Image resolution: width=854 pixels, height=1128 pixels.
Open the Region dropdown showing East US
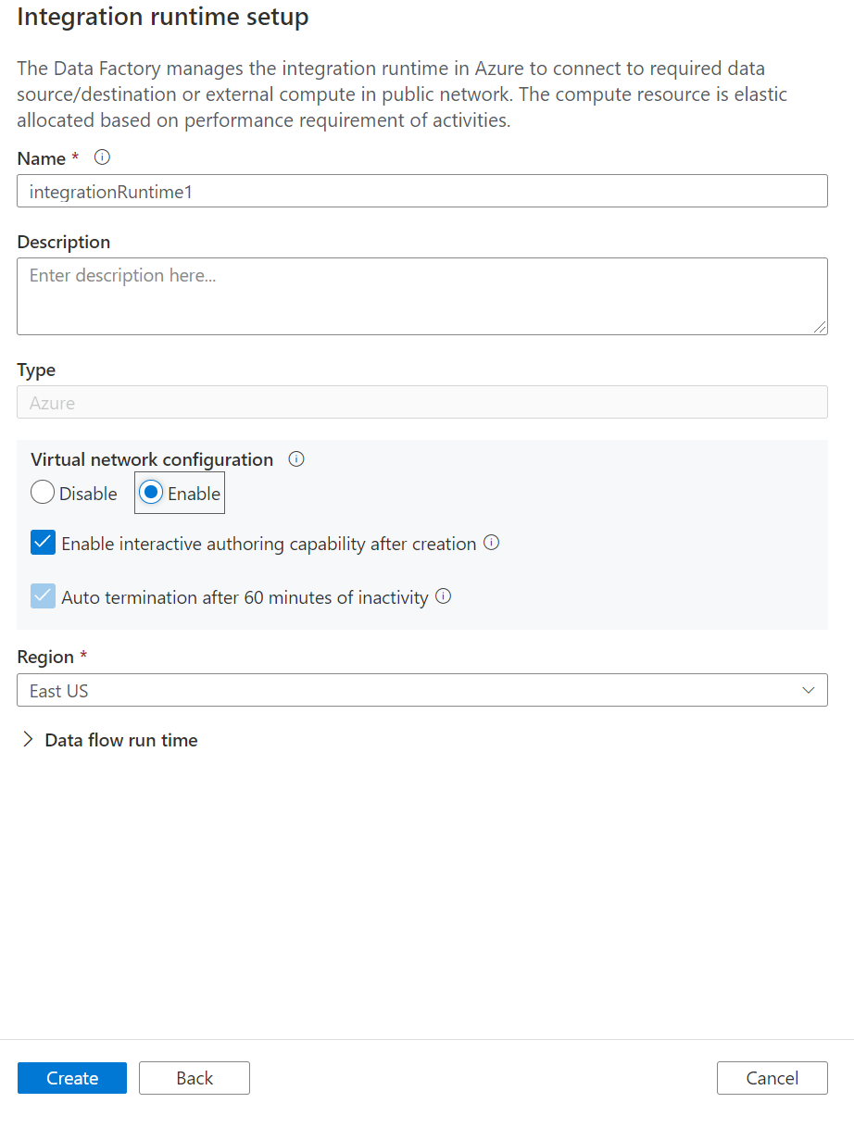coord(421,691)
